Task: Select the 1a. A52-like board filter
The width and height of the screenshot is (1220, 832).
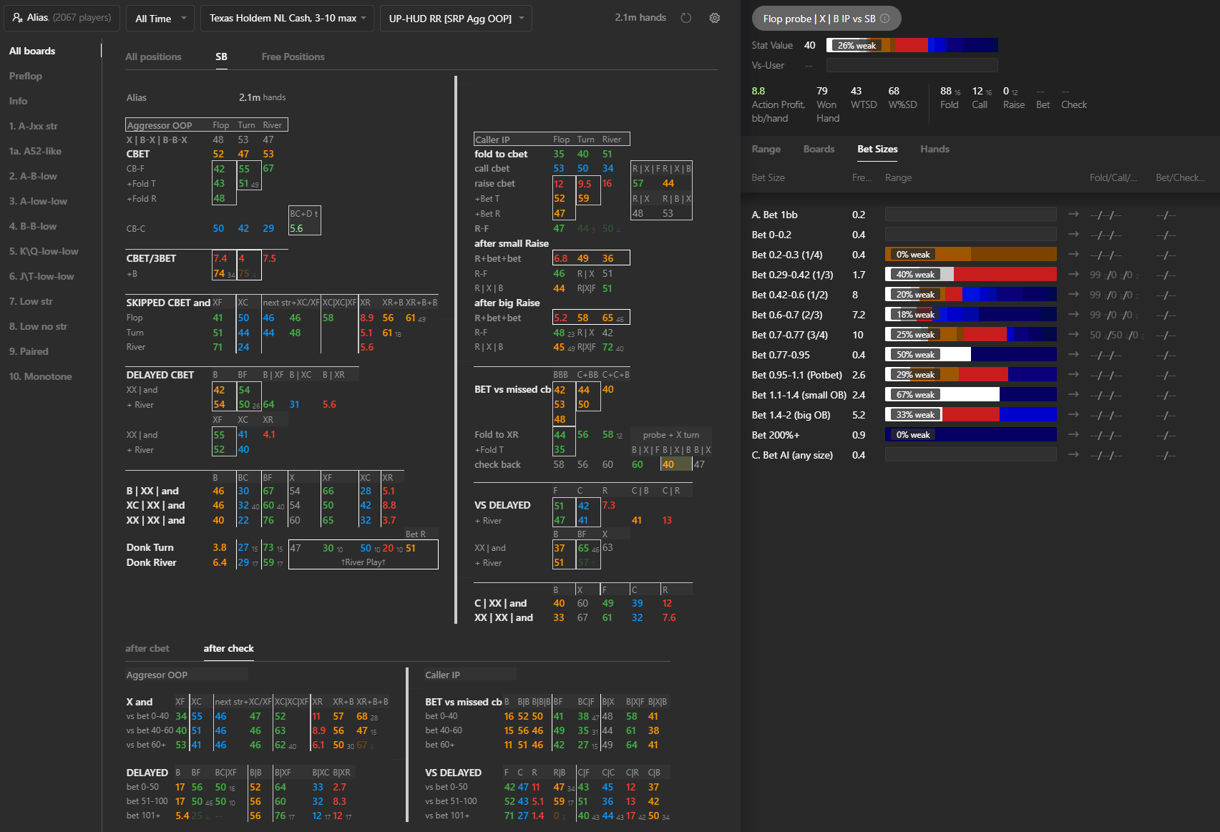Action: (35, 151)
